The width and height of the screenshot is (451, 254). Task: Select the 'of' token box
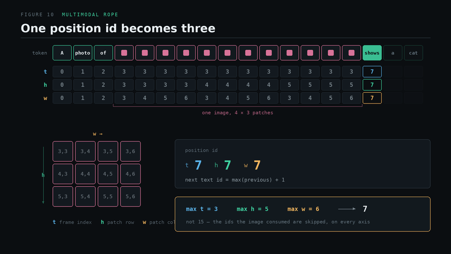coord(103,53)
